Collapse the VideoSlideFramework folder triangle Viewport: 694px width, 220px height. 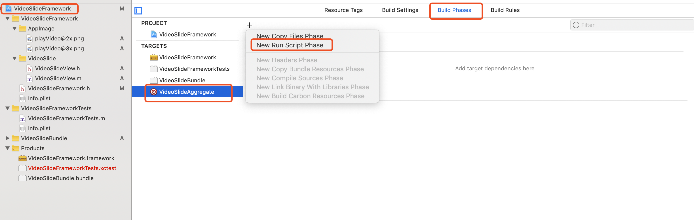click(x=8, y=18)
